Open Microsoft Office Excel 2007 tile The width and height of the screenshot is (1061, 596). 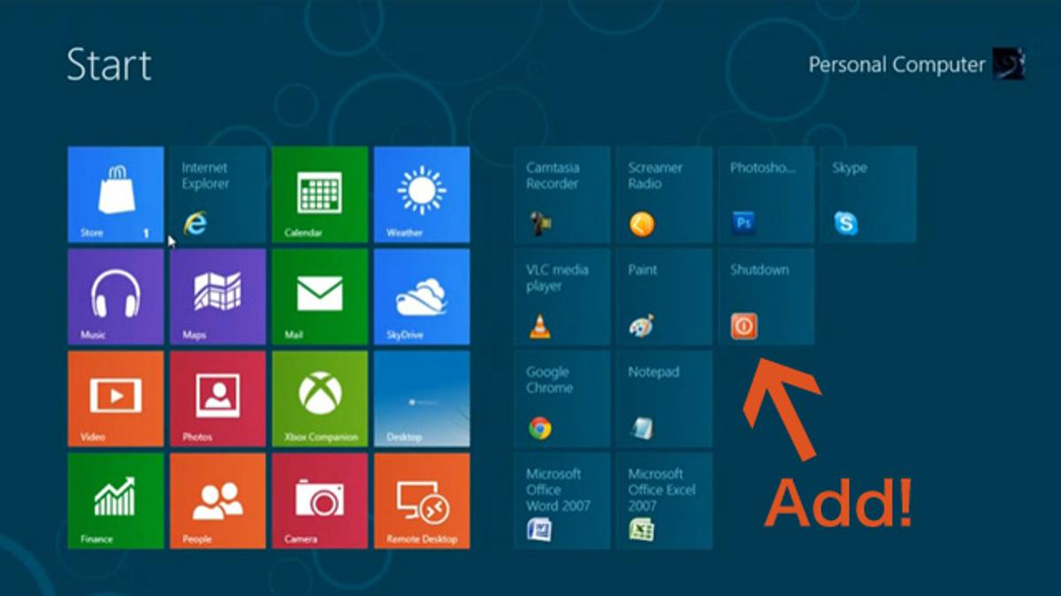tap(664, 501)
